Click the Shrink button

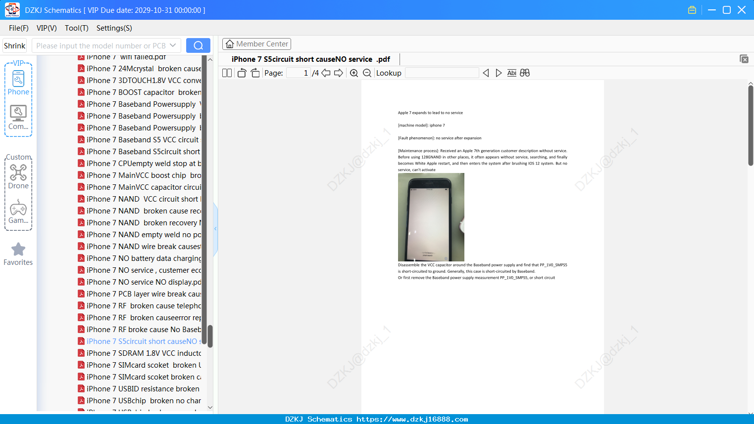[x=14, y=45]
